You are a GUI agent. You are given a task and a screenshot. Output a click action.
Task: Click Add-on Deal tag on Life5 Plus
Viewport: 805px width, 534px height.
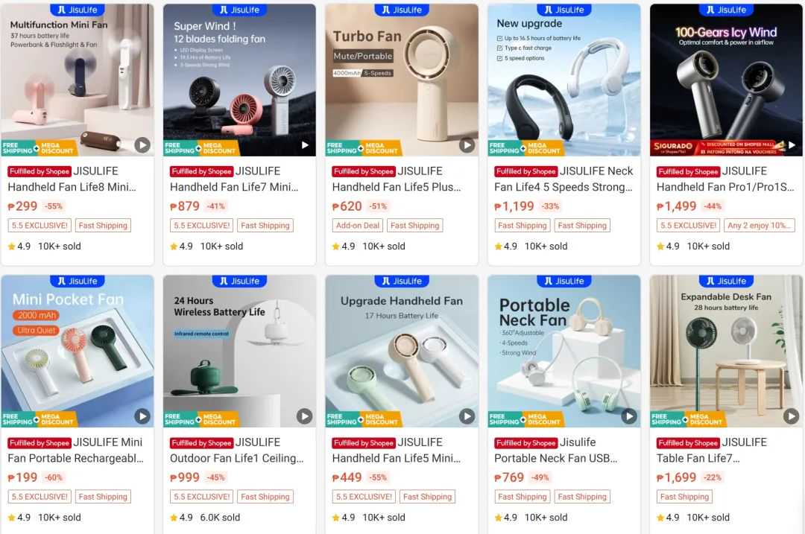point(358,225)
